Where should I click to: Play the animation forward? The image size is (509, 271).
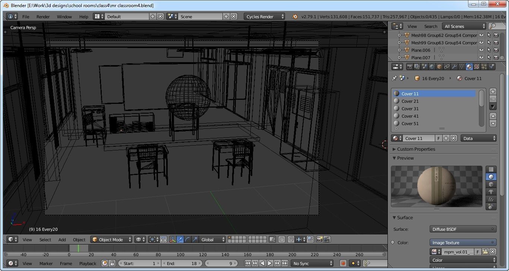coord(269,263)
